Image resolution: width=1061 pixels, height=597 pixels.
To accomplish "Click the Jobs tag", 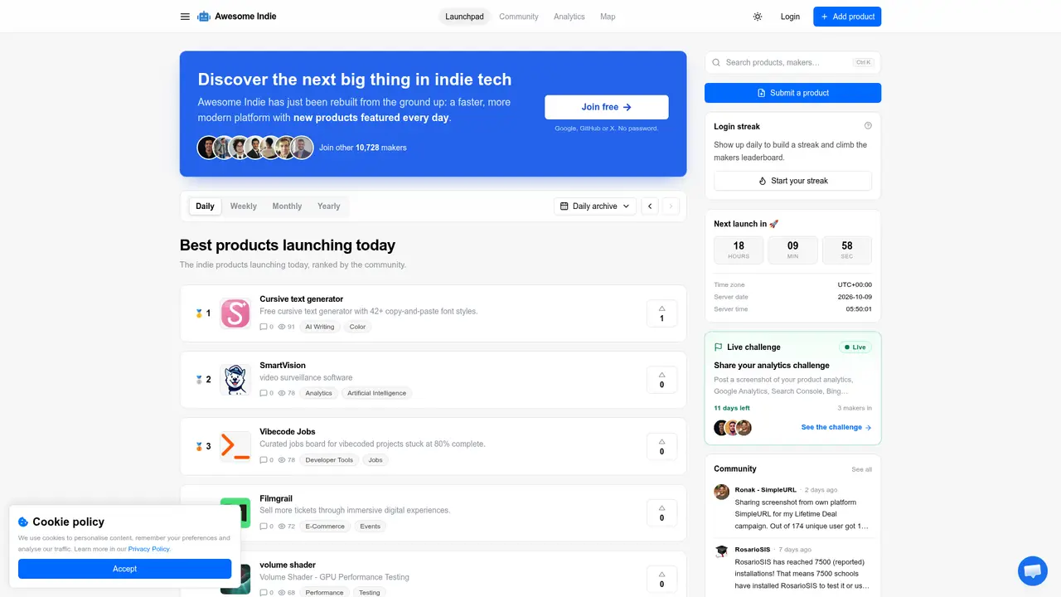I will 375,459.
